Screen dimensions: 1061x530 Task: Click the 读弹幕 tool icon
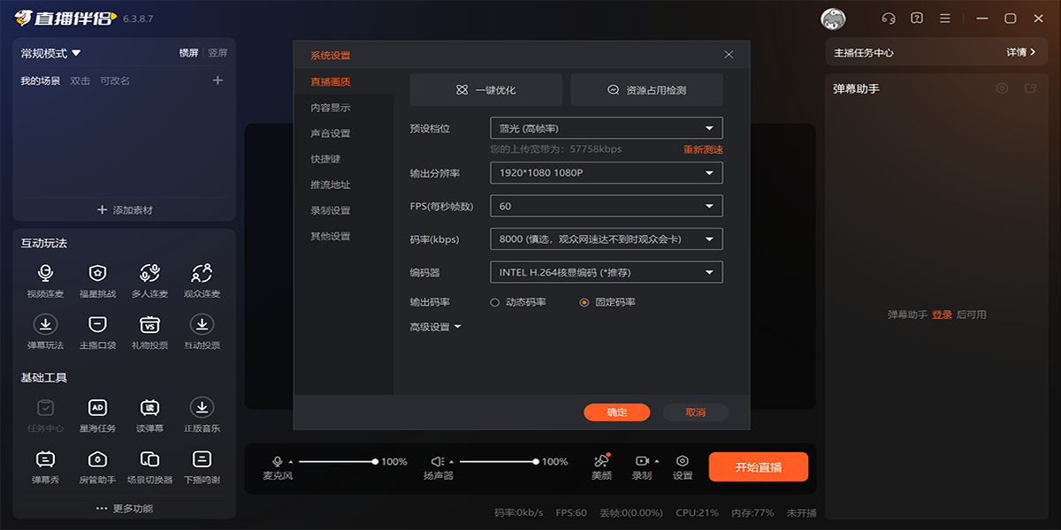coord(149,408)
